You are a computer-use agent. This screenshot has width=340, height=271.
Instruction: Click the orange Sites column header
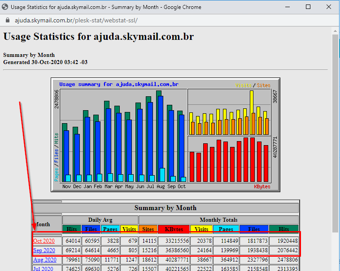point(148,229)
